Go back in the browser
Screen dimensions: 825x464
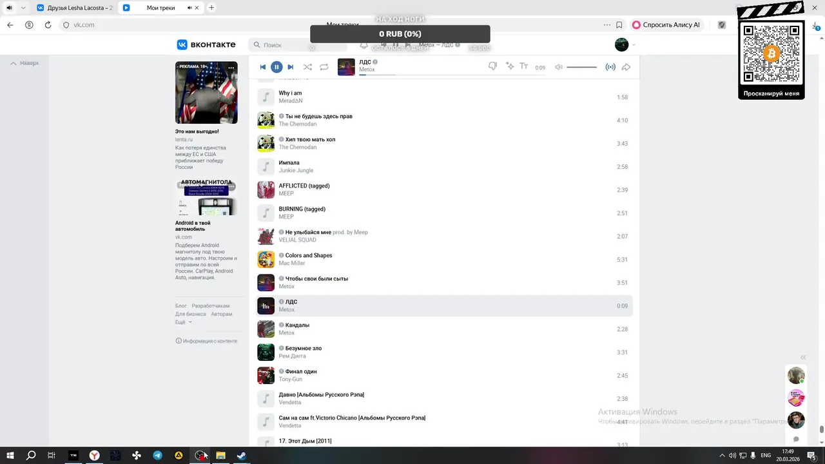[x=10, y=24]
